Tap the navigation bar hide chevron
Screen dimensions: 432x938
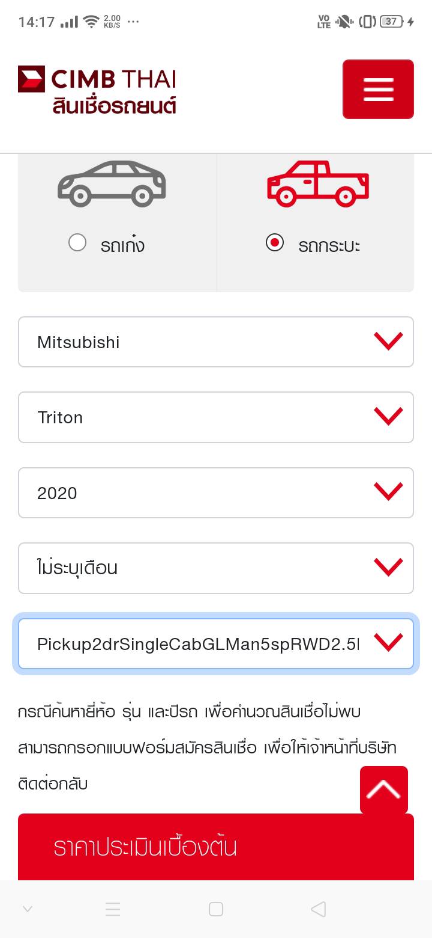(x=28, y=909)
